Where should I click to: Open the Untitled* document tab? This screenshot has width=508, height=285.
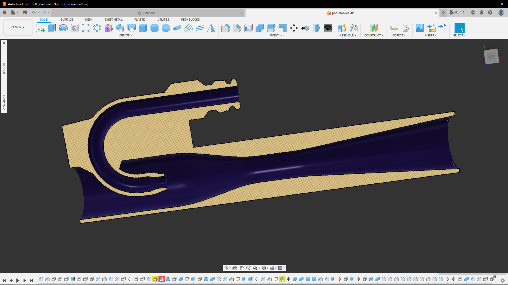(x=149, y=13)
